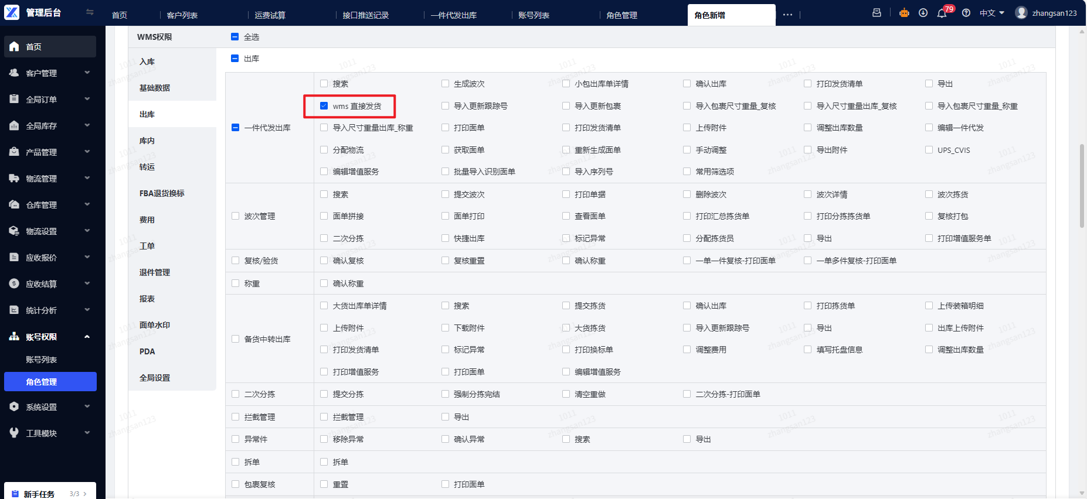Click the 全局订单 sidebar icon

click(14, 99)
